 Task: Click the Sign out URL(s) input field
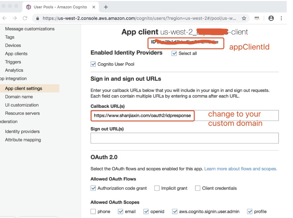(185, 138)
